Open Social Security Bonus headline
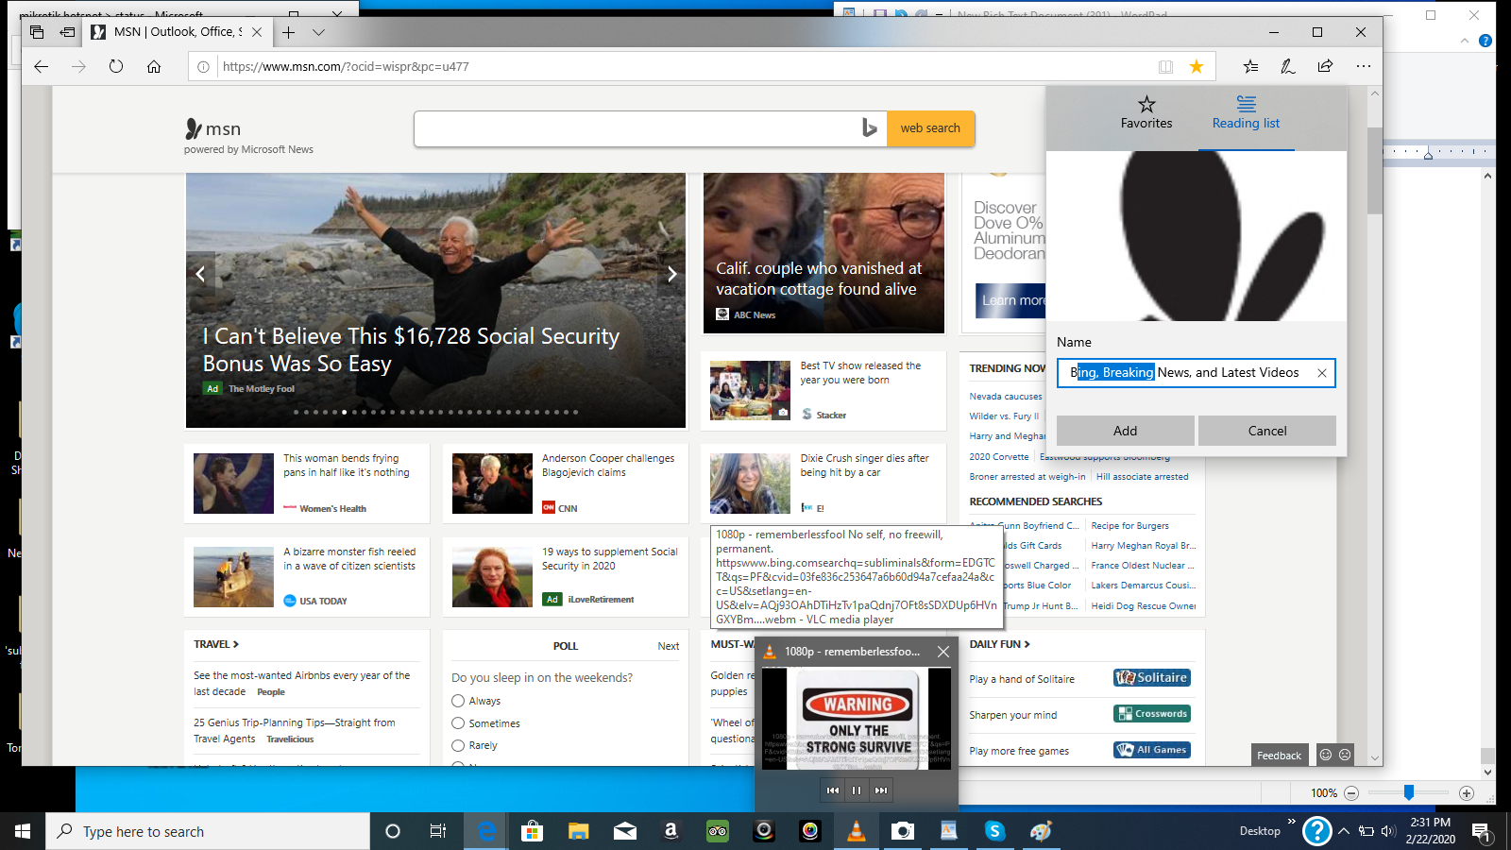Image resolution: width=1511 pixels, height=850 pixels. (x=411, y=349)
